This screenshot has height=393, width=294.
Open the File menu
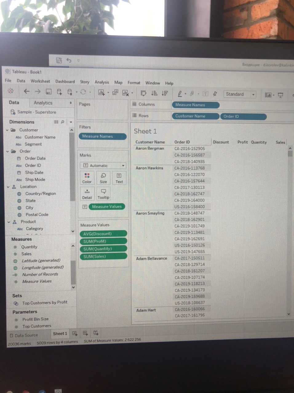8,80
